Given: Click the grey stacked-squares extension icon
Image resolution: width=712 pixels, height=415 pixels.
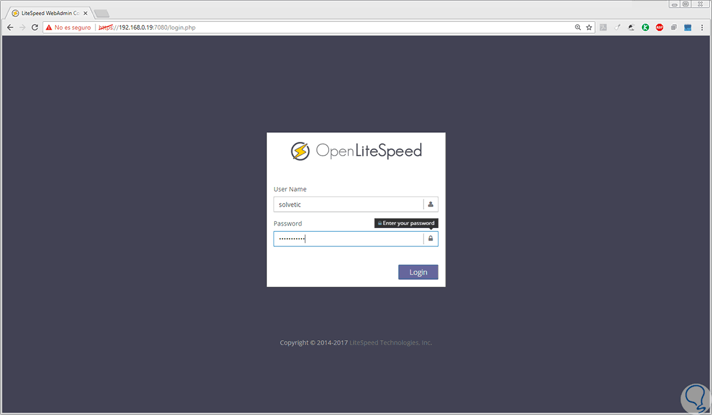Looking at the screenshot, I should pos(674,27).
